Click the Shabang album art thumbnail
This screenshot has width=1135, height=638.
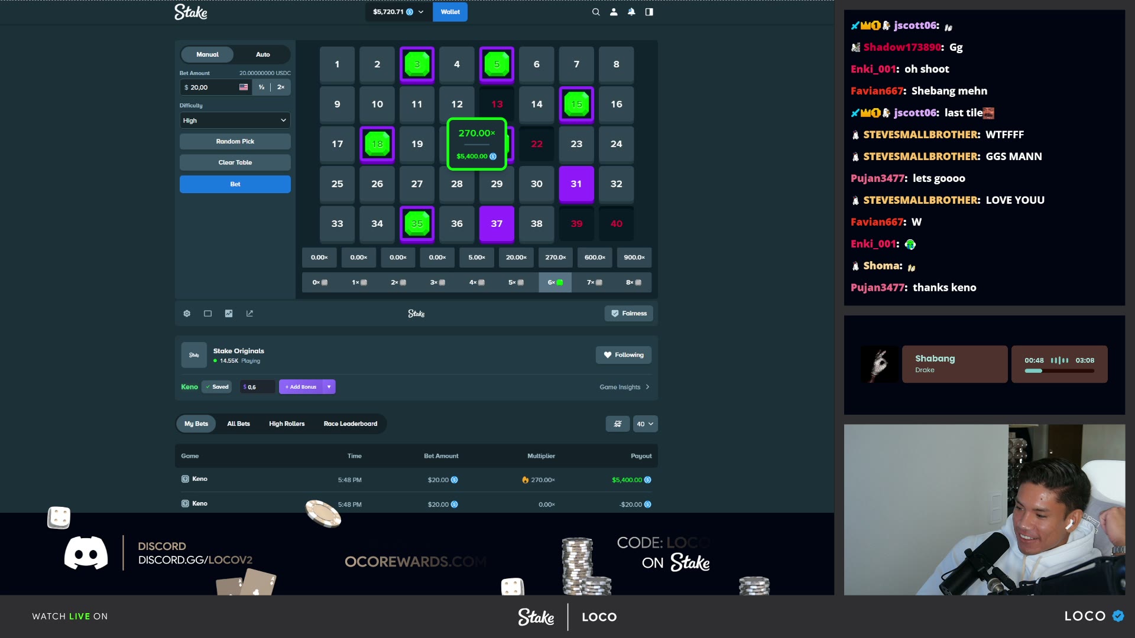point(880,364)
